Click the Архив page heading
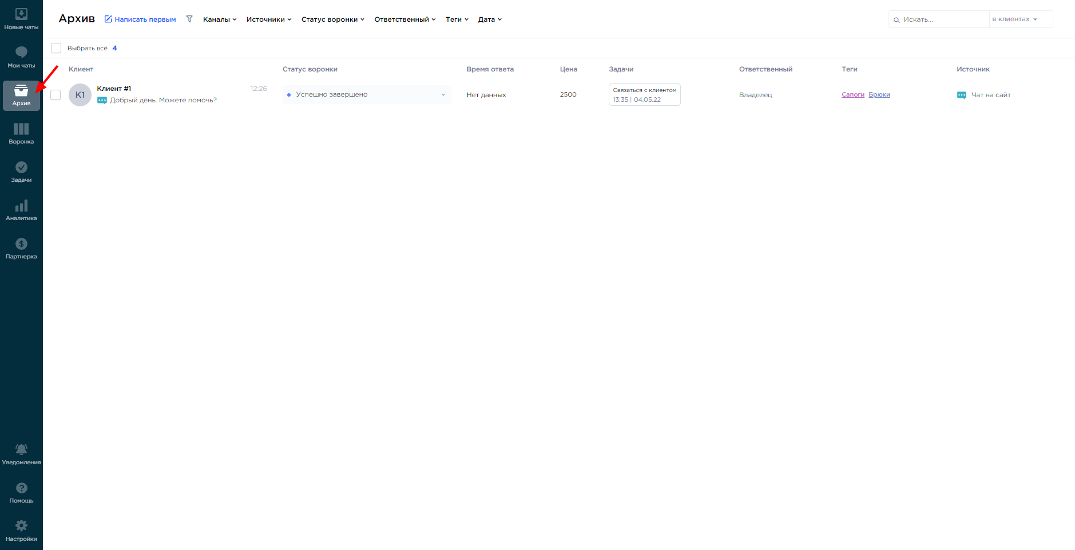1075x550 pixels. [x=77, y=19]
